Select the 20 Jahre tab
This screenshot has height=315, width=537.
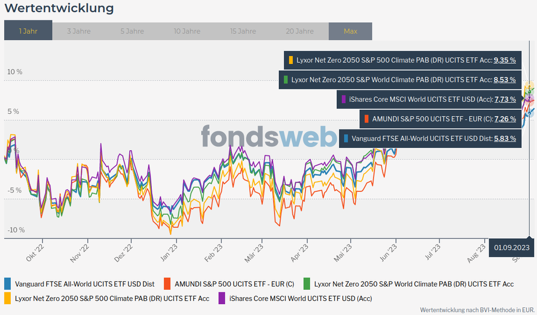pyautogui.click(x=300, y=31)
